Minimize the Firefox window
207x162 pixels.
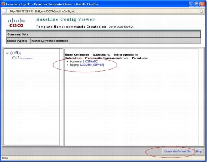pyautogui.click(x=191, y=4)
